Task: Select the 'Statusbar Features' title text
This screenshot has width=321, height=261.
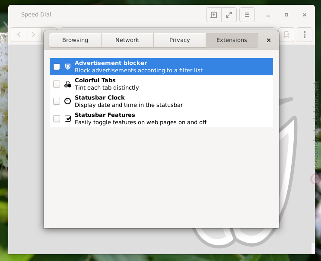Action: coord(105,115)
